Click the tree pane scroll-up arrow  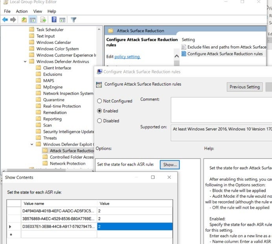pyautogui.click(x=99, y=29)
